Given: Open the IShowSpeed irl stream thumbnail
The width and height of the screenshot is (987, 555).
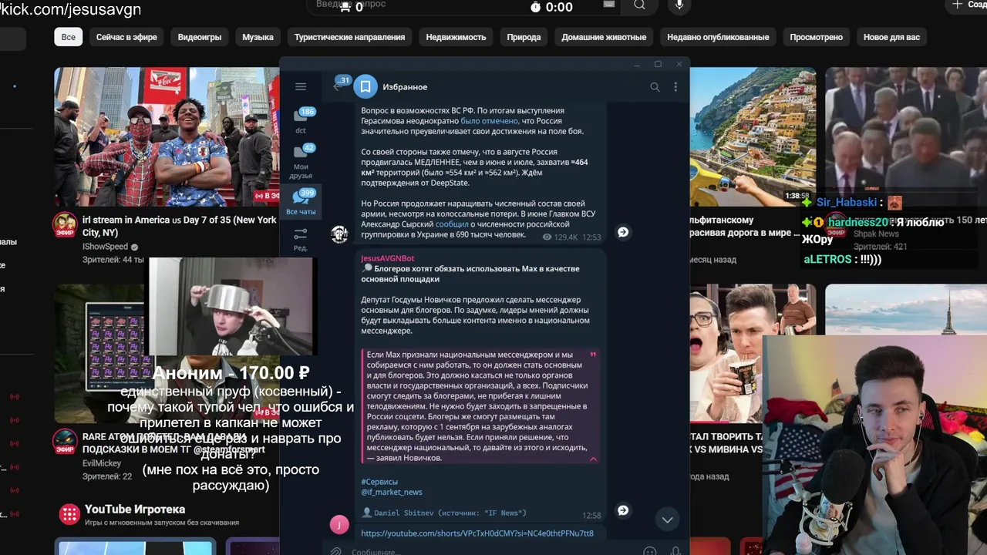Looking at the screenshot, I should [167, 136].
